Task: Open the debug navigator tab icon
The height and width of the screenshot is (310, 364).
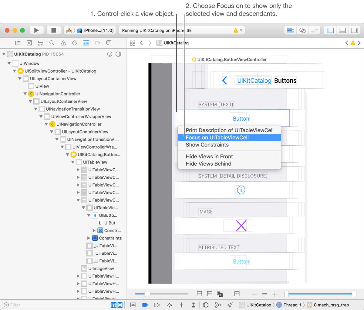Action: pos(86,43)
